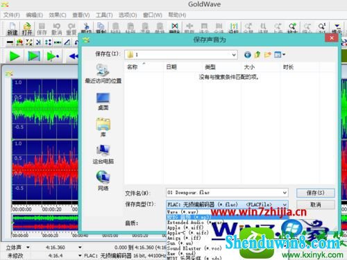347x260 pixels.
Task: Click the GoldWave icon in the save dialog title bar
Action: pos(86,40)
